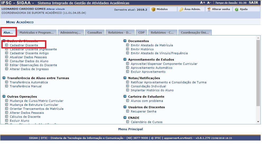The image size is (262, 145).
Task: Click the Área Admin key icon
Action: click(181, 9)
